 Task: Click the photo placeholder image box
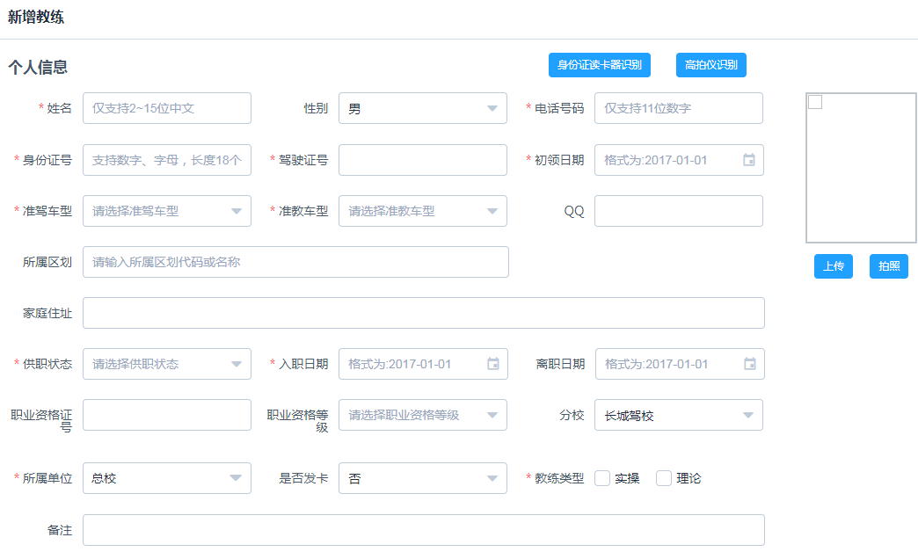tap(861, 167)
